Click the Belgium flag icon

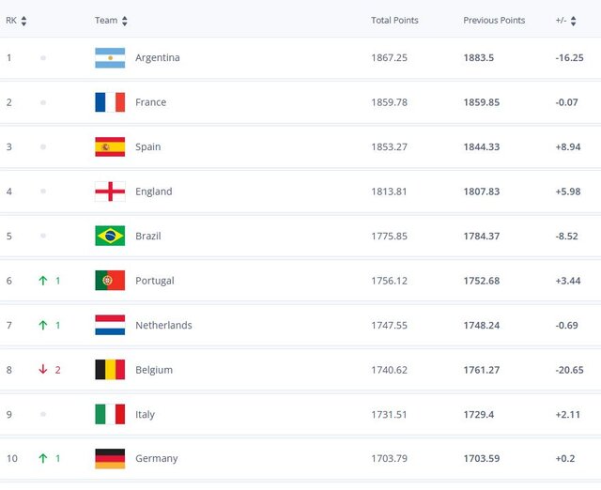coord(110,370)
